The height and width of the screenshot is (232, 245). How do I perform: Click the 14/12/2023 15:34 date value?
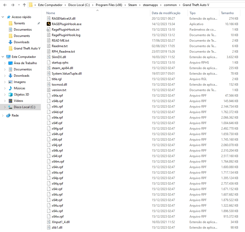click(163, 24)
